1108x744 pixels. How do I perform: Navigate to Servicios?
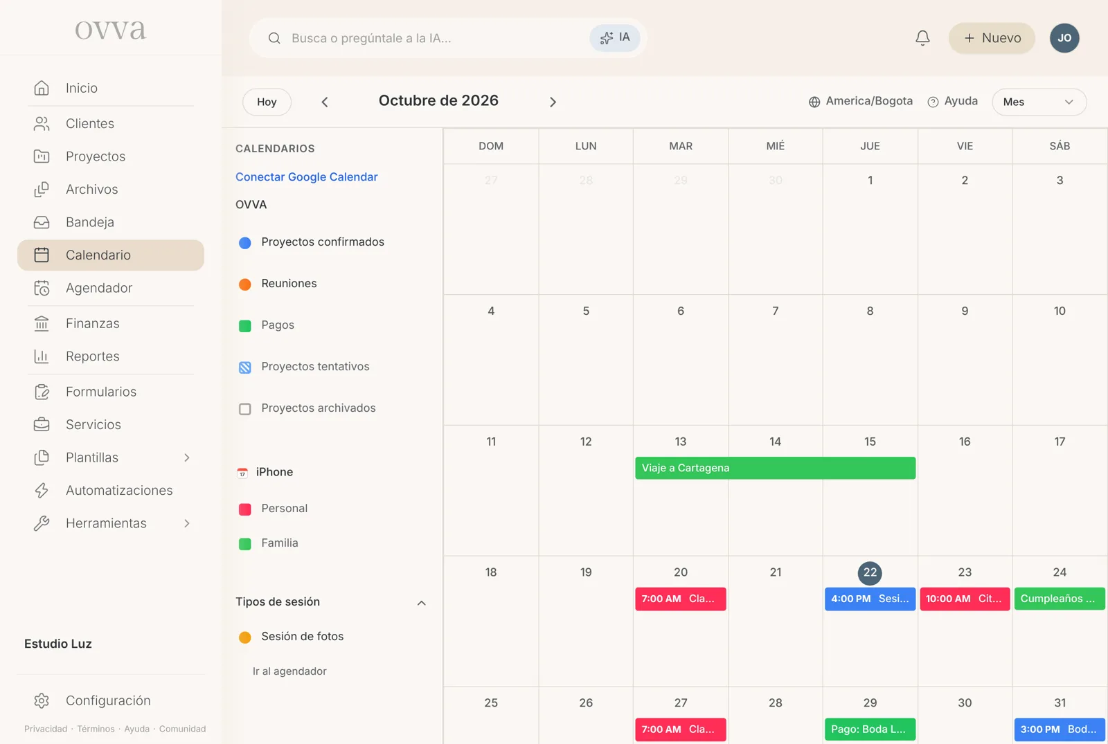click(x=111, y=424)
